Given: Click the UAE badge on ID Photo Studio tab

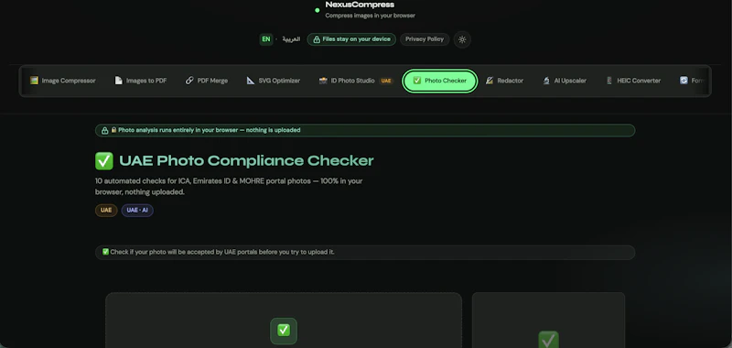Looking at the screenshot, I should pyautogui.click(x=386, y=81).
